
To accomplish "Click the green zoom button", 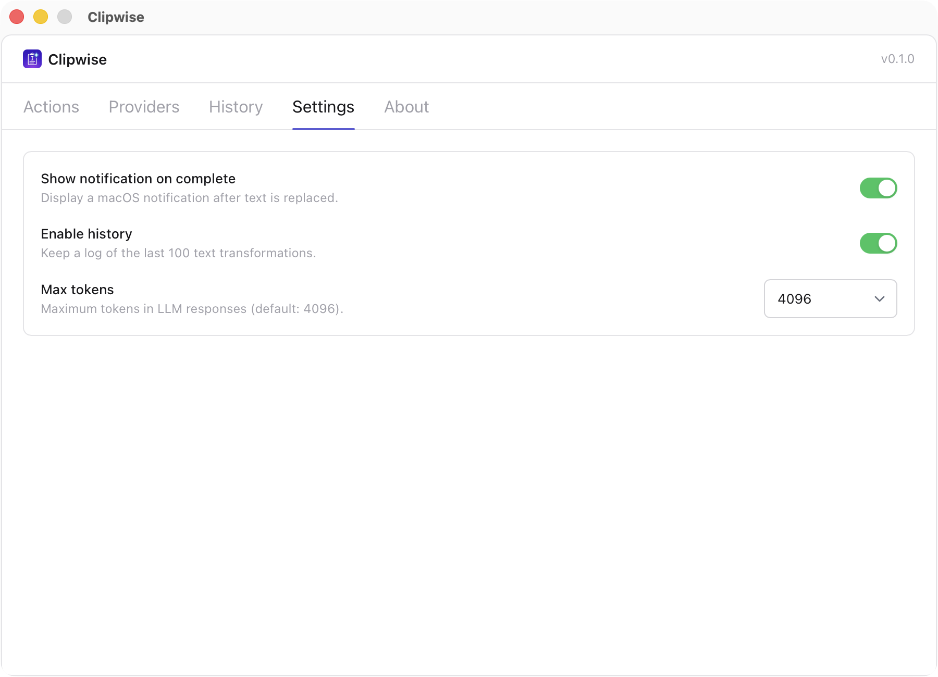I will point(65,17).
